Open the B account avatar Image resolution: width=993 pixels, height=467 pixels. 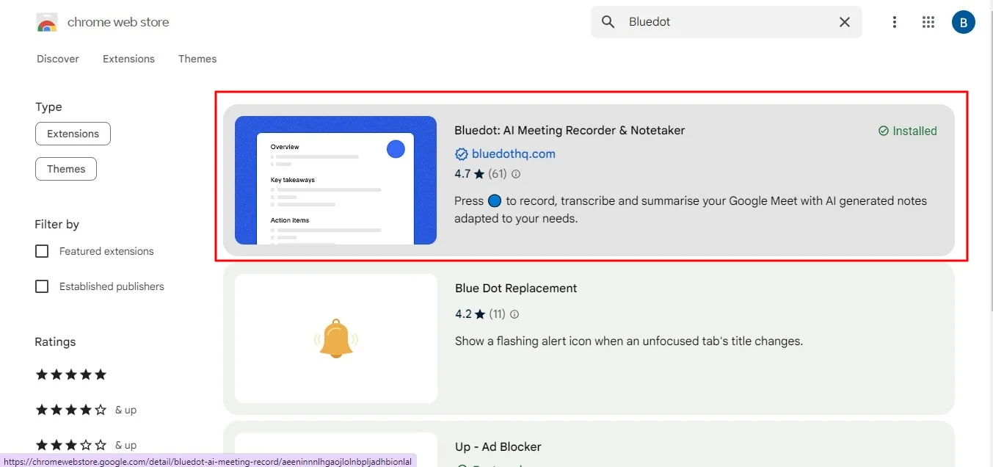click(964, 22)
